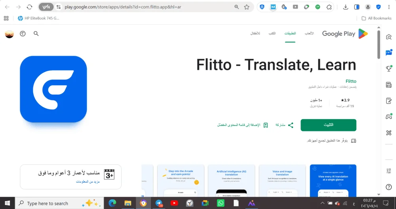Viewport: 396px width, 209px height.
Task: Open Telegram from the taskbar
Action: tap(159, 203)
